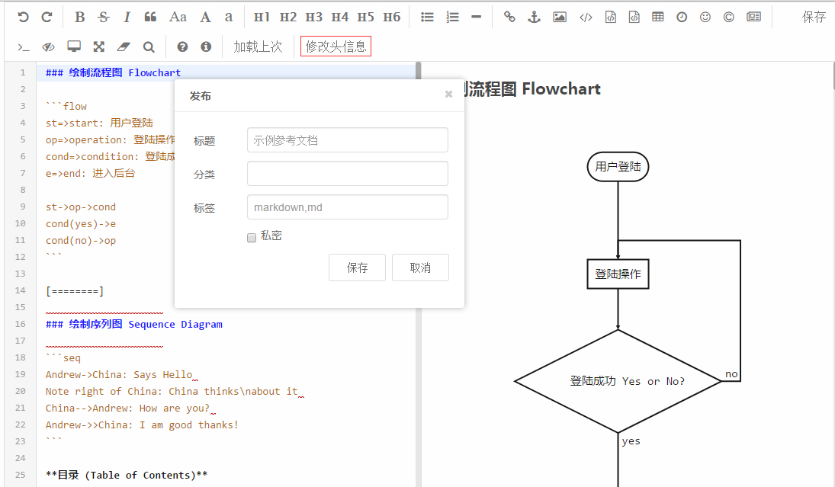Image resolution: width=835 pixels, height=487 pixels.
Task: Check the 私密 private checkbox
Action: pyautogui.click(x=252, y=237)
